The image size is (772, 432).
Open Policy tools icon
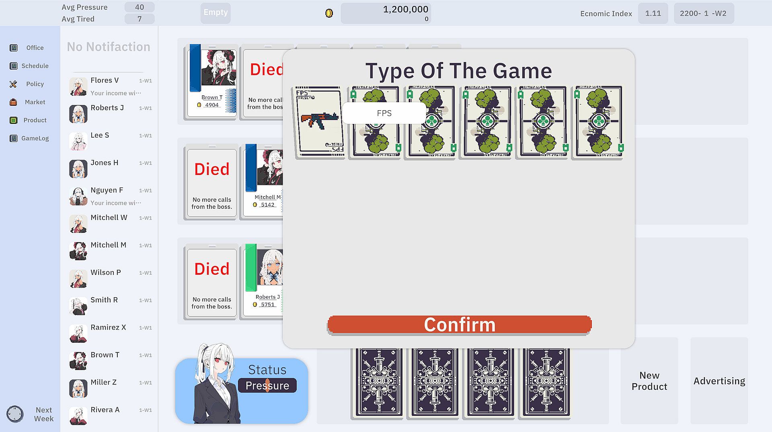click(x=14, y=84)
